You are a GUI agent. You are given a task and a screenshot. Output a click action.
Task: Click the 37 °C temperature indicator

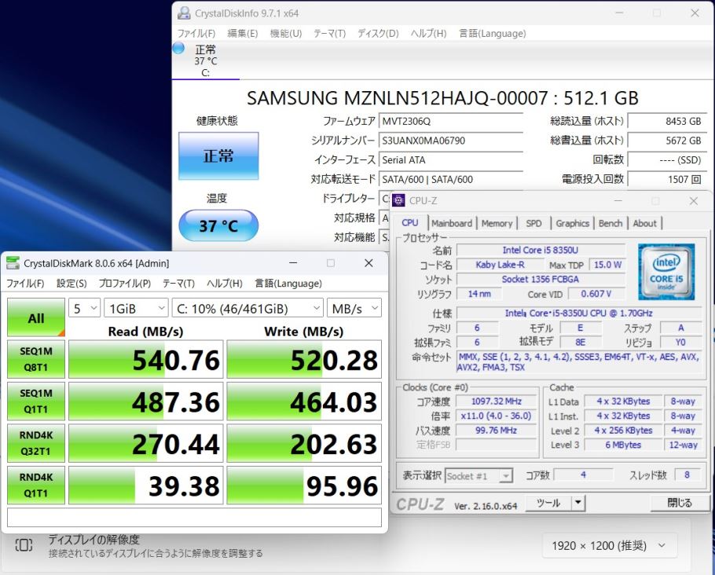tap(218, 226)
